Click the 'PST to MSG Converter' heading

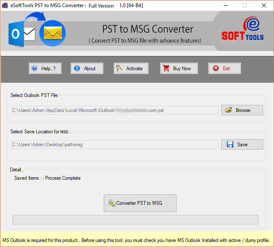pos(148,29)
